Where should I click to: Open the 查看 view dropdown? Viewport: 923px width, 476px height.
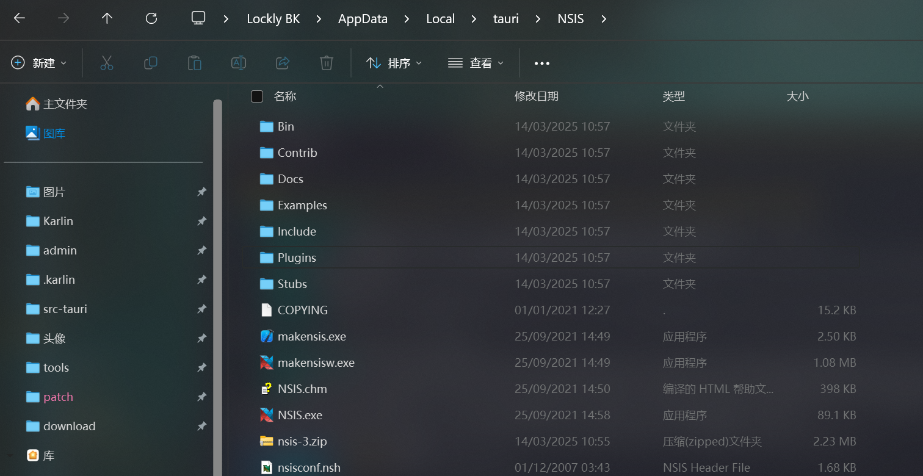click(x=476, y=63)
